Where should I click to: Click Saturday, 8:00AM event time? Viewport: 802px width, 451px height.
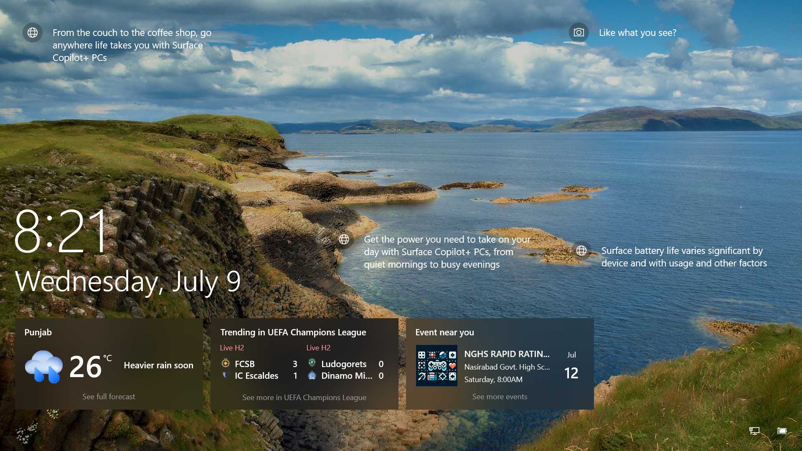[493, 379]
